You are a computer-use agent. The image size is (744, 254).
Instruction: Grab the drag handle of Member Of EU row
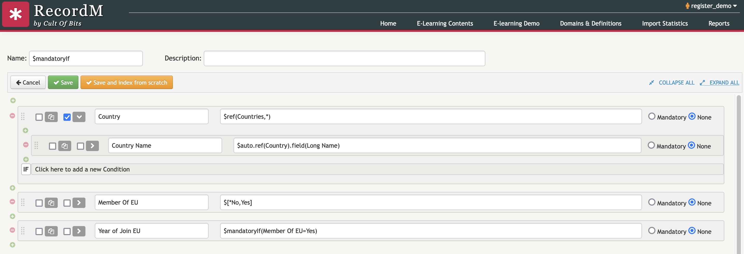[x=23, y=202]
